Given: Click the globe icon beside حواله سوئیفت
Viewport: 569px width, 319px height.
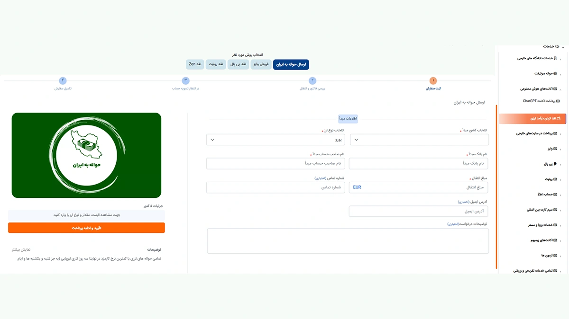Looking at the screenshot, I should [x=555, y=74].
